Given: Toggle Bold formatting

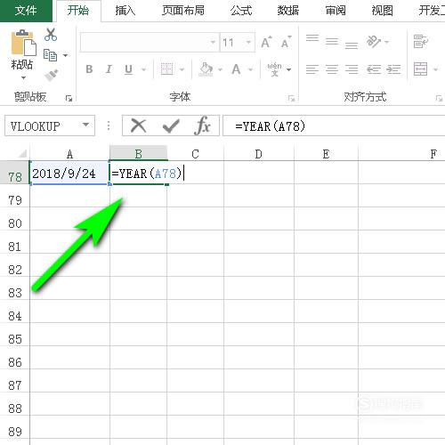Looking at the screenshot, I should (x=89, y=69).
